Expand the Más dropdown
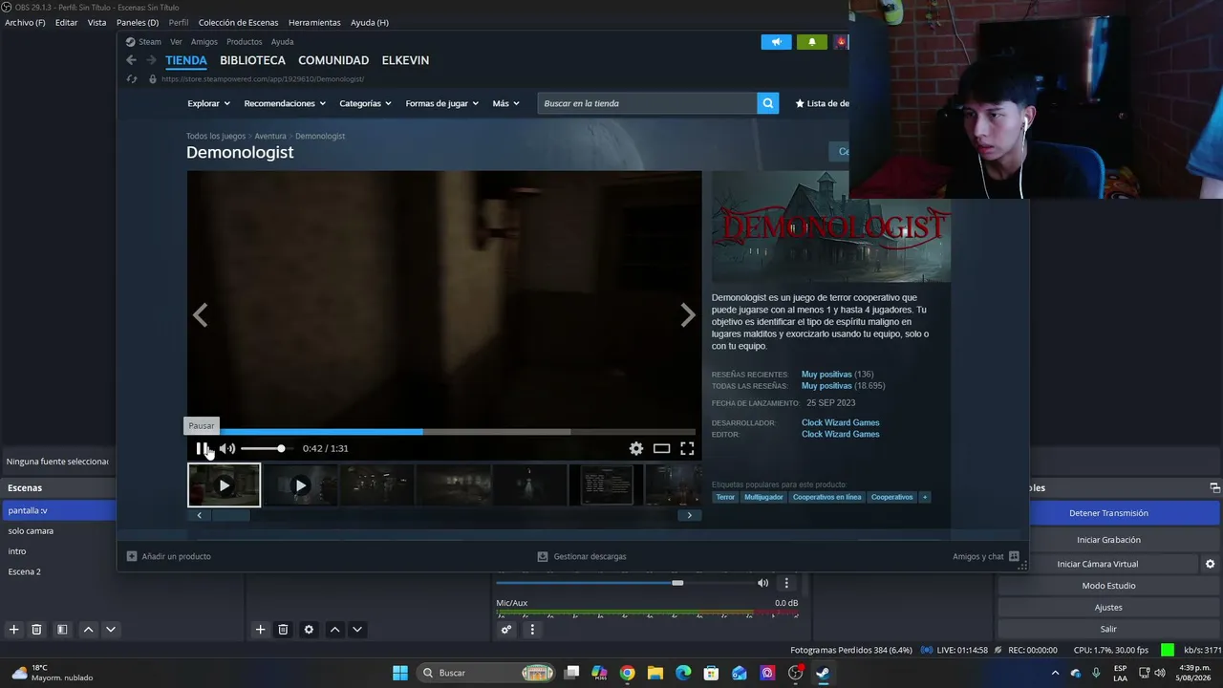Screen dimensions: 1223x688 click(505, 103)
